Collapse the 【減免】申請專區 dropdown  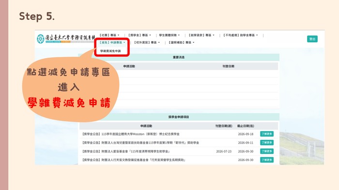(x=112, y=42)
